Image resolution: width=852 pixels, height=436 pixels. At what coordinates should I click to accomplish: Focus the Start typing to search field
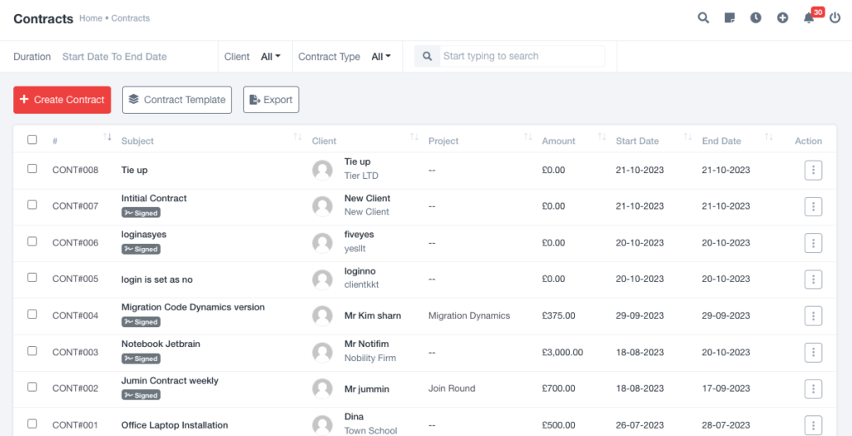tap(522, 56)
